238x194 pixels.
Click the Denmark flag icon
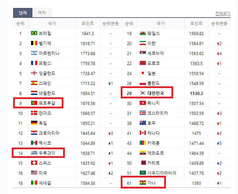point(34,113)
